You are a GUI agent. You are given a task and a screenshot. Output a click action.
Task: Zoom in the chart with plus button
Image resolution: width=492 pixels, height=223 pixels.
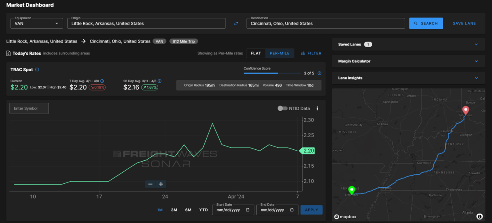(x=161, y=184)
